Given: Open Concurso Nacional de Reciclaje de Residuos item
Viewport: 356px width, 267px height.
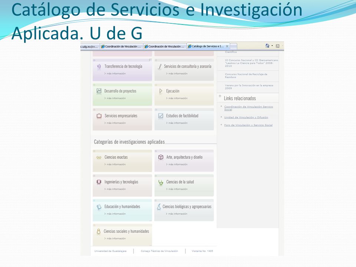Looking at the screenshot, I should pyautogui.click(x=246, y=76).
